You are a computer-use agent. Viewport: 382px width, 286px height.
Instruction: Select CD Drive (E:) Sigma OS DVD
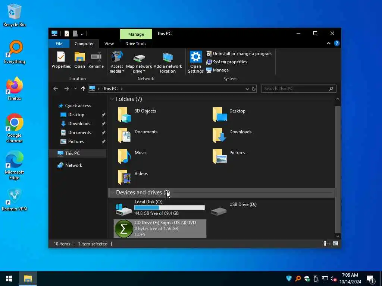[x=160, y=229]
